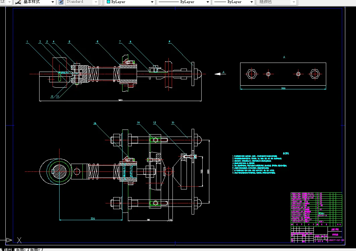Select part number 9 balloon label

[169, 41]
